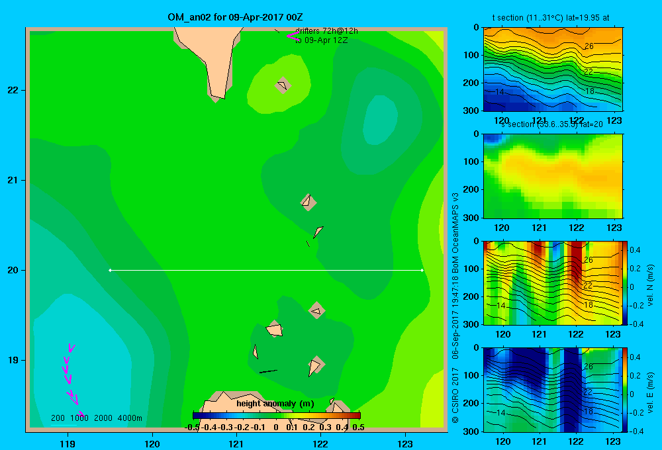662x450 pixels.
Task: Open the northward velocity section panel
Action: click(x=553, y=283)
